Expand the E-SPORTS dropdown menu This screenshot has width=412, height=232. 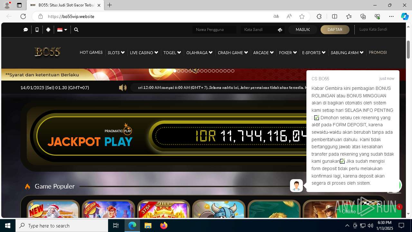(314, 53)
